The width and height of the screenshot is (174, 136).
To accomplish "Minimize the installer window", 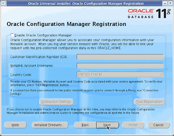I will pos(165,3).
